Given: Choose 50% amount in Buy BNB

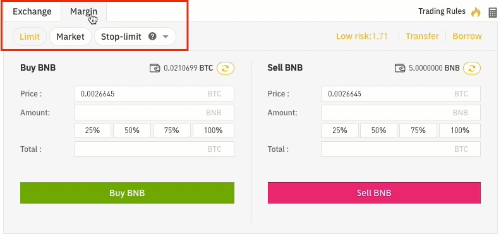Looking at the screenshot, I should (132, 130).
